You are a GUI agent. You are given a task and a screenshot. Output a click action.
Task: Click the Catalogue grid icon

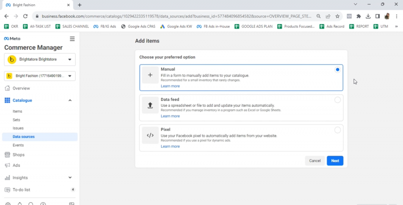pyautogui.click(x=7, y=101)
